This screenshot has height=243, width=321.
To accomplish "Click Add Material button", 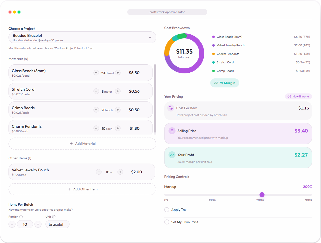I will pos(82,144).
